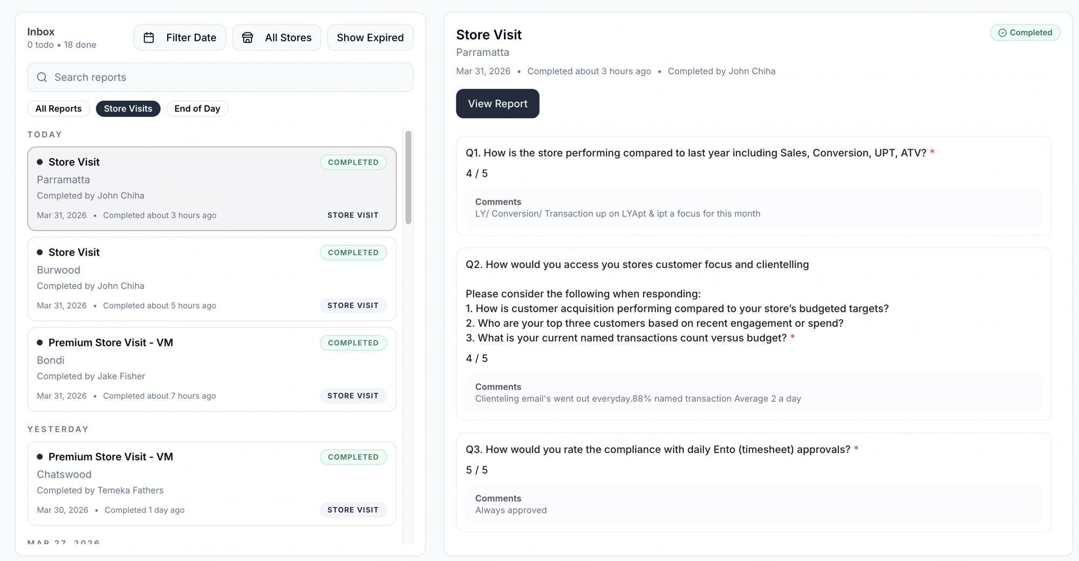Focus the Search reports input field
Image resolution: width=1079 pixels, height=561 pixels.
pos(227,78)
